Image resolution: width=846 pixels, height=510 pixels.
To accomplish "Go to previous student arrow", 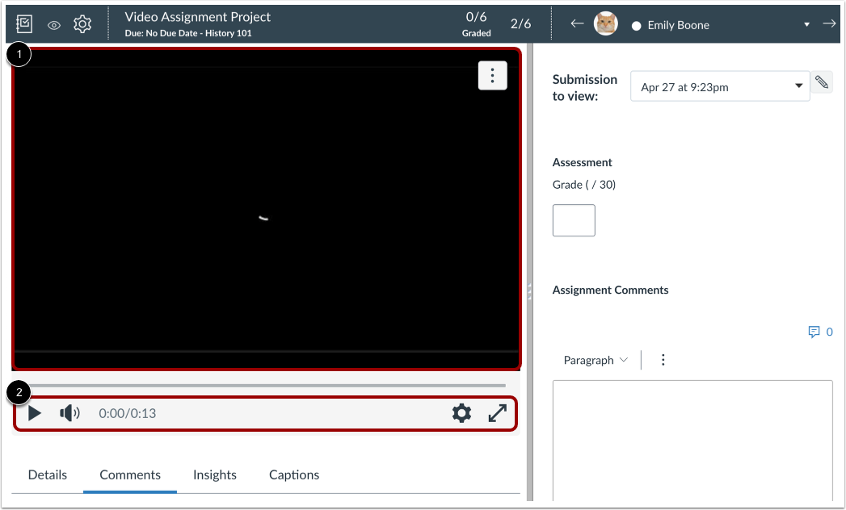I will 577,23.
